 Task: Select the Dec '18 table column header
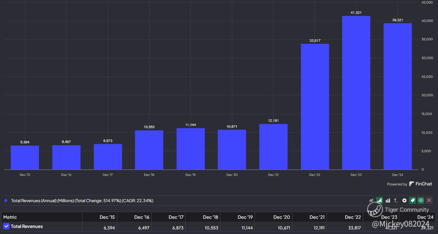pyautogui.click(x=211, y=217)
